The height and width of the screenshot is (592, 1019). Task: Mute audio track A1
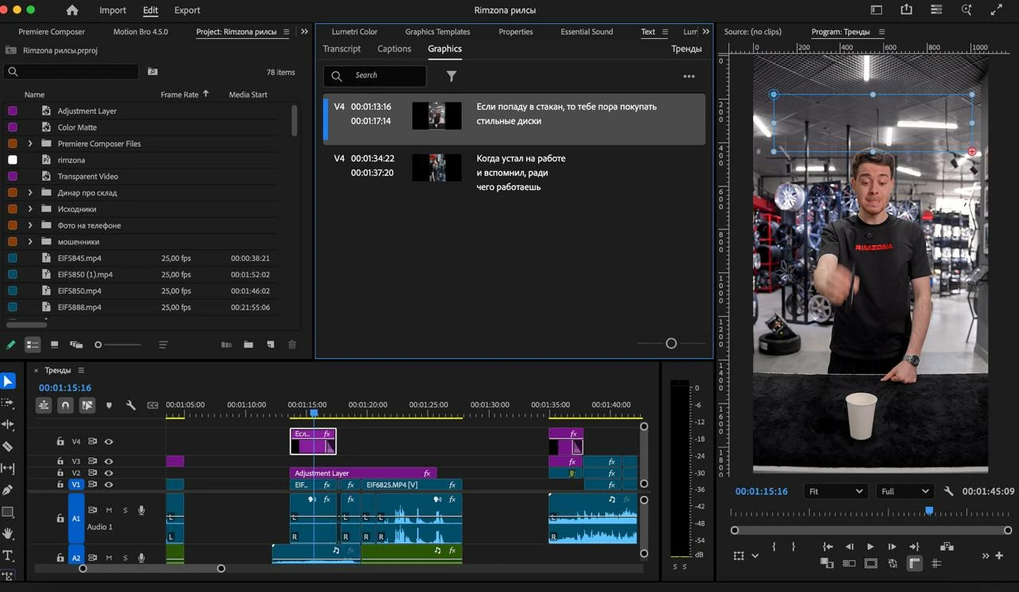point(109,510)
